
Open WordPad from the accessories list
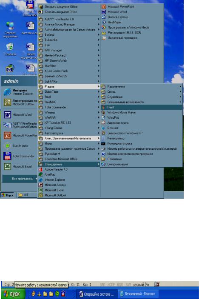pos(141,117)
